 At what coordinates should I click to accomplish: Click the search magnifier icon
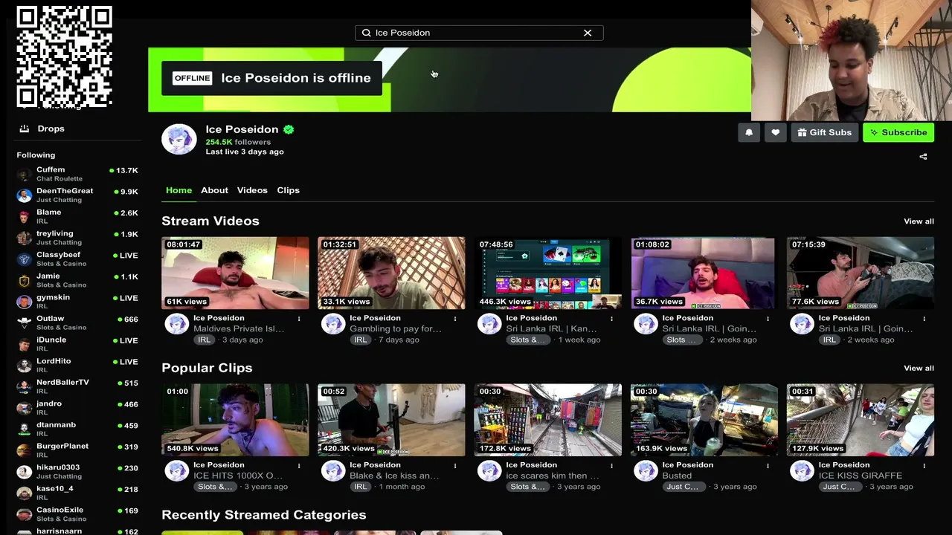tap(366, 33)
